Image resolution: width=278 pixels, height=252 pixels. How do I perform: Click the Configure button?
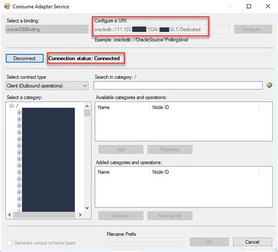253,29
